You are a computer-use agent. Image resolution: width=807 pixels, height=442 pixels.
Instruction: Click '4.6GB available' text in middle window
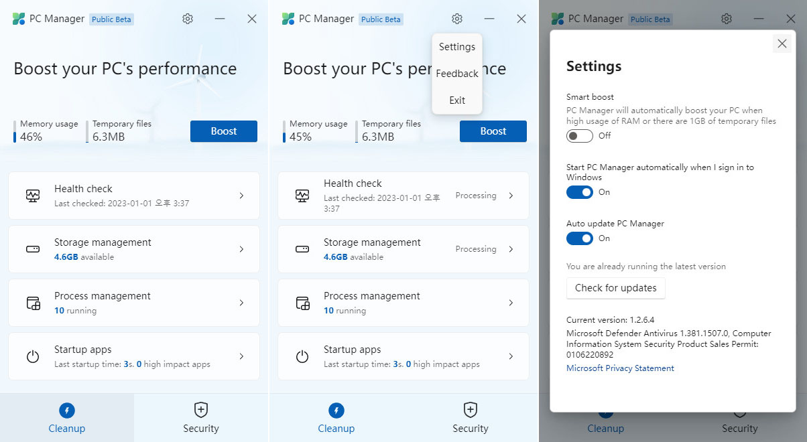(353, 257)
